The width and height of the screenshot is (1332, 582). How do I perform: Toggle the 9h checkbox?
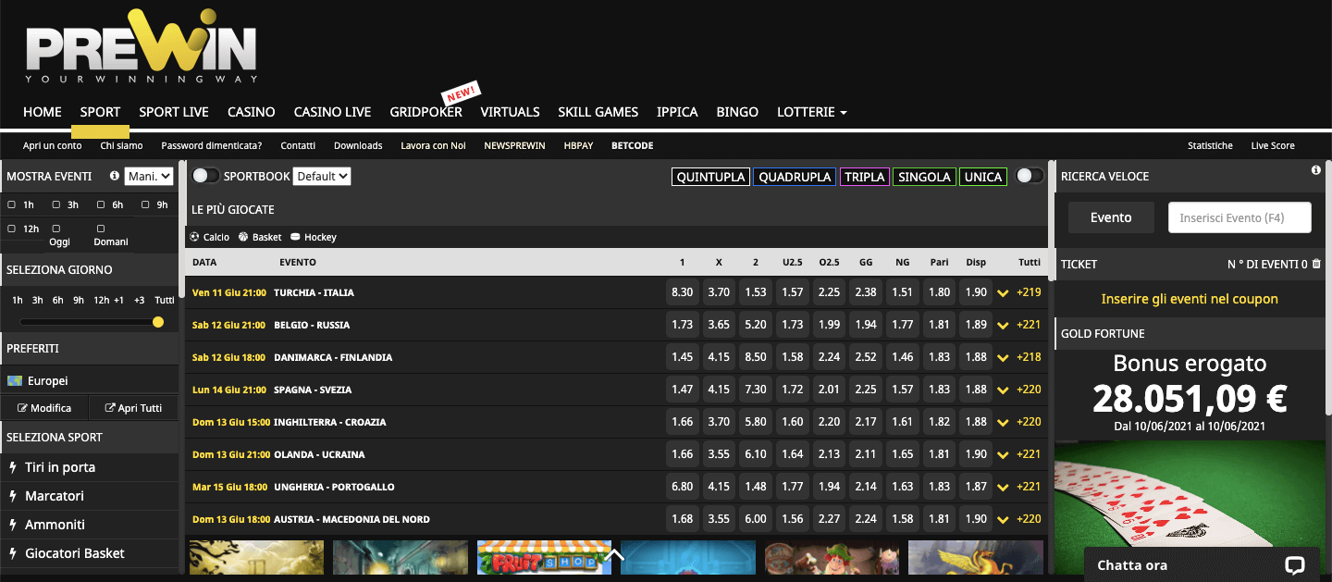145,204
